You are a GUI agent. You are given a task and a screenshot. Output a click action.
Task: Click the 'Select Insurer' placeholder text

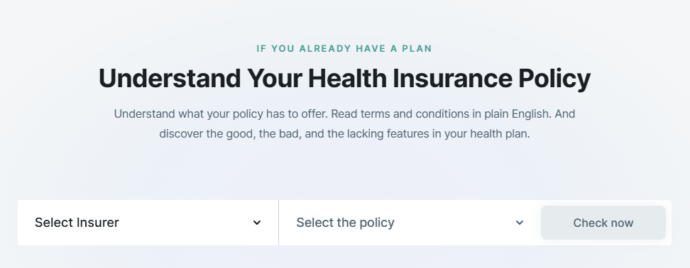point(77,223)
